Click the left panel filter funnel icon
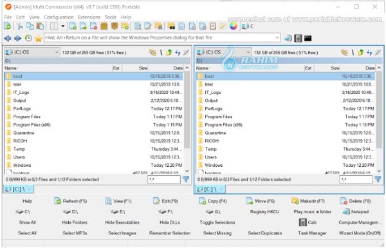Image resolution: width=386 pixels, height=248 pixels. 186,179
